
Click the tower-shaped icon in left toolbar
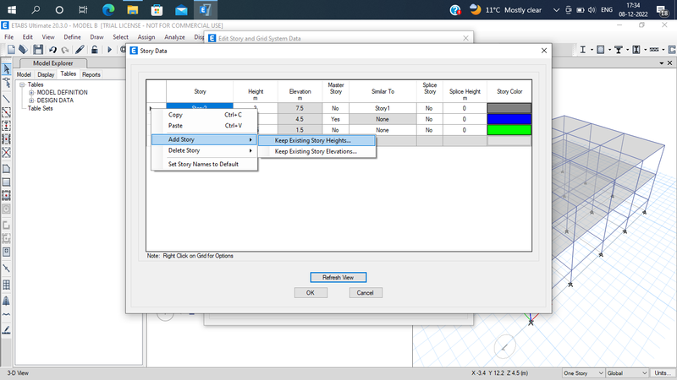(7, 301)
